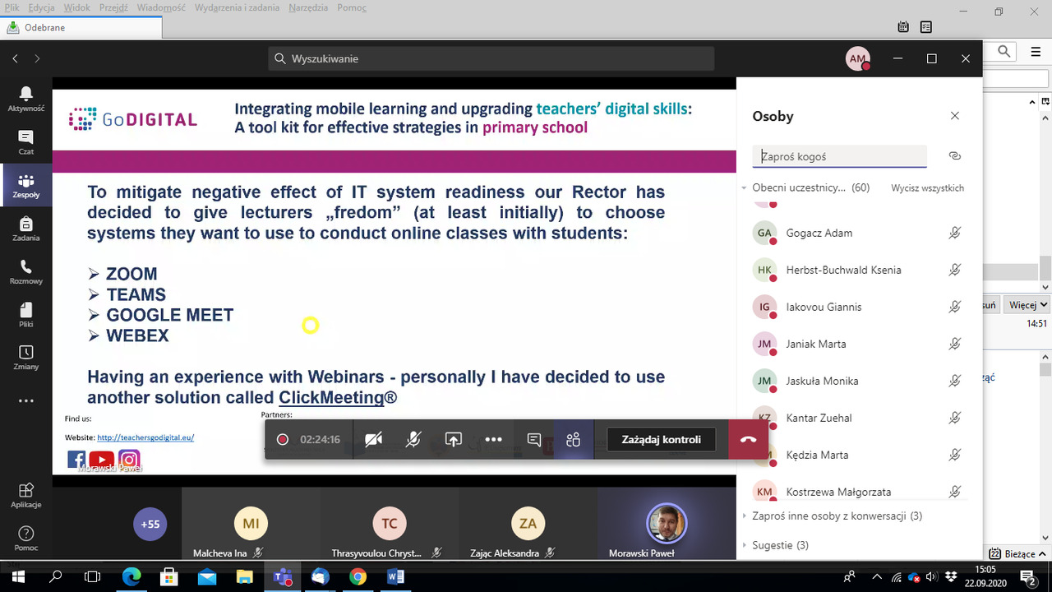The image size is (1052, 592).
Task: Open the Windows Start menu
Action: (x=18, y=577)
